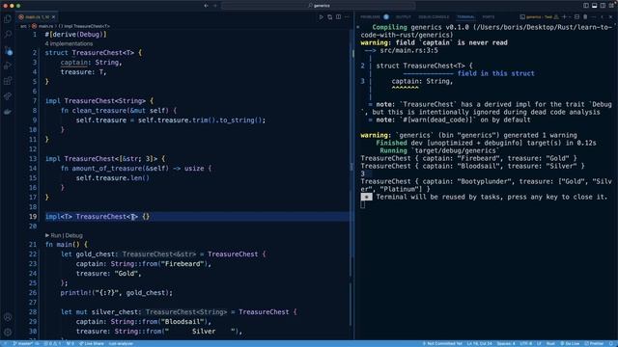This screenshot has width=618, height=347.
Task: Click the Rust language mode selector
Action: [550, 343]
